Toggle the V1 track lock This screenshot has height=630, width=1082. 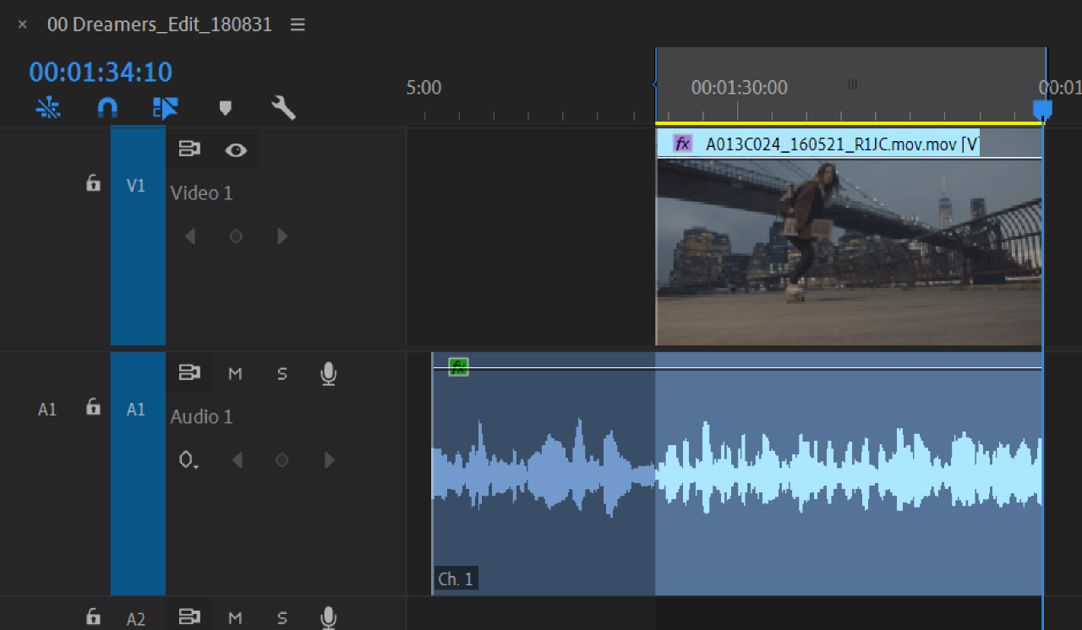point(94,183)
